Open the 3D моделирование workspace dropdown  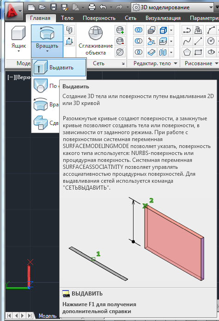coord(173,7)
